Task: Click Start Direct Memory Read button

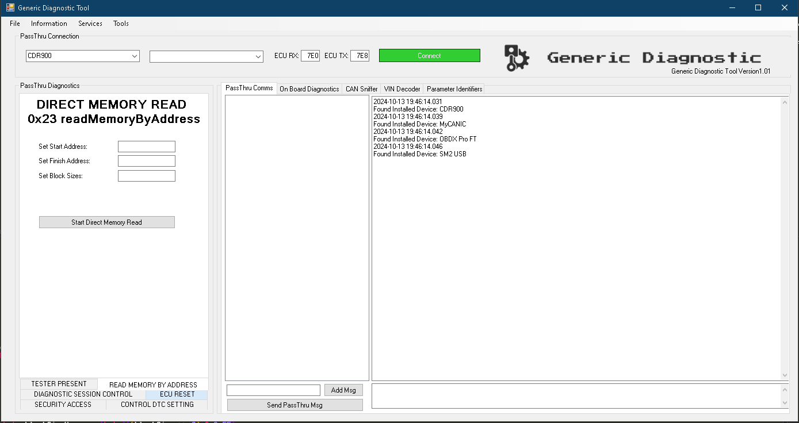Action: (x=106, y=222)
